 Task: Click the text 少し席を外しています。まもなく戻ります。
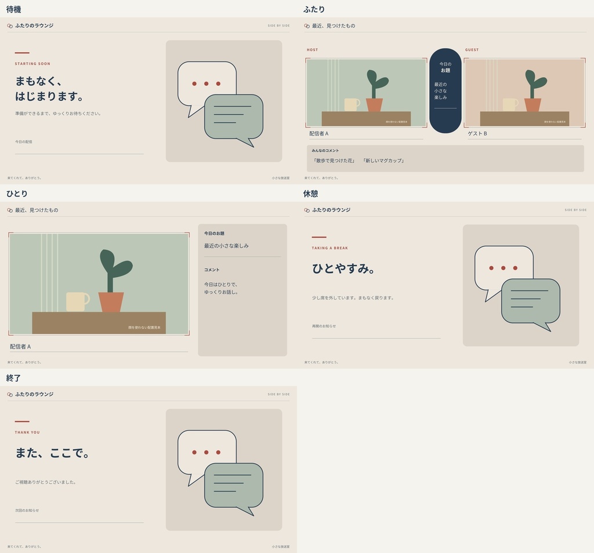pyautogui.click(x=353, y=298)
